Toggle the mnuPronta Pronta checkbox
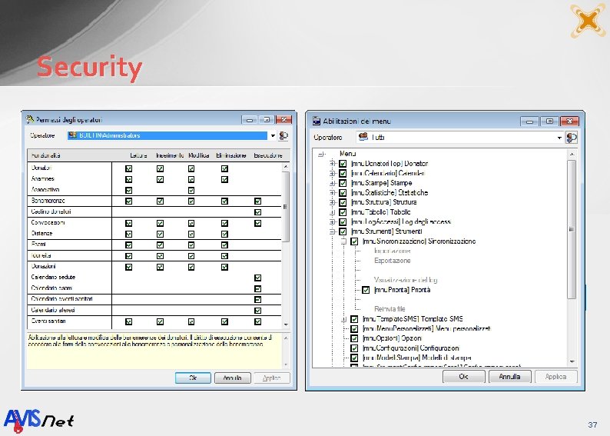This screenshot has width=610, height=436. [x=366, y=290]
